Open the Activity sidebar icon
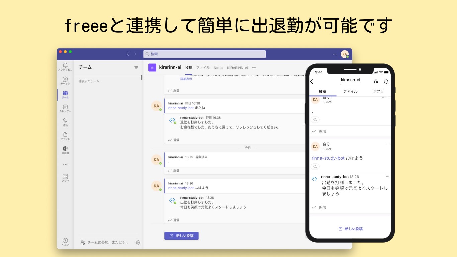Image resolution: width=457 pixels, height=257 pixels. (x=65, y=67)
